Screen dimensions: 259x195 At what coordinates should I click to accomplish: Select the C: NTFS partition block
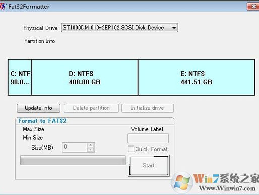tap(20, 77)
